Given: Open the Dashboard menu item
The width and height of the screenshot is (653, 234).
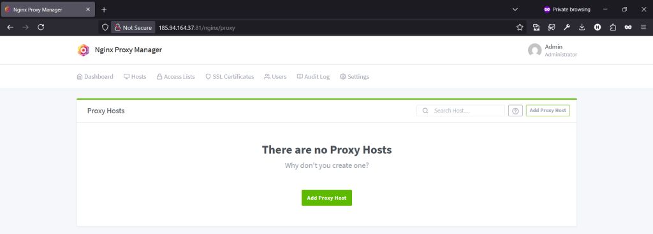Looking at the screenshot, I should 95,77.
